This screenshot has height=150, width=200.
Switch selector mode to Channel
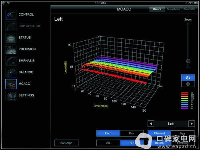[x=160, y=133]
